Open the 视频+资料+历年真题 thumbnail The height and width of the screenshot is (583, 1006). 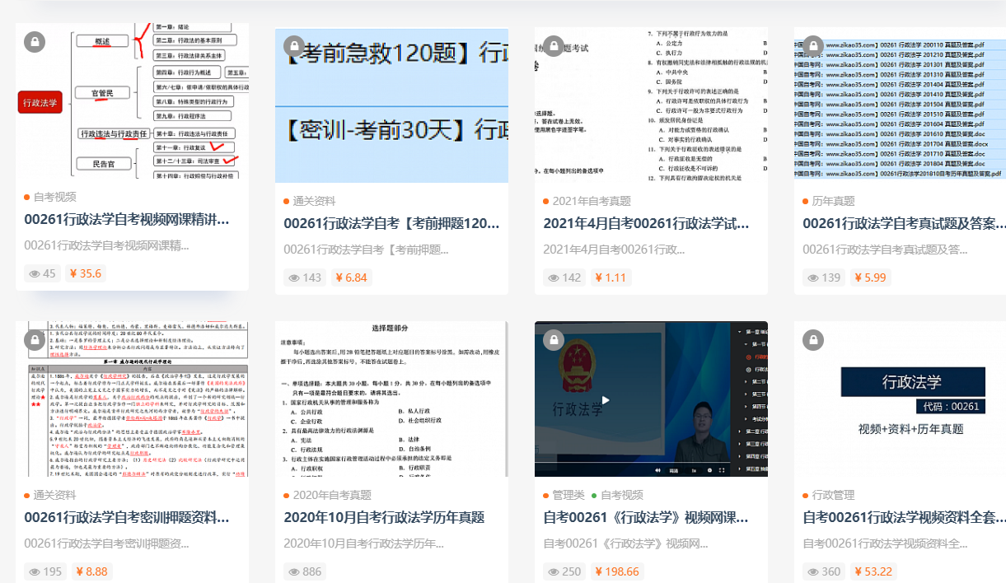tap(900, 399)
